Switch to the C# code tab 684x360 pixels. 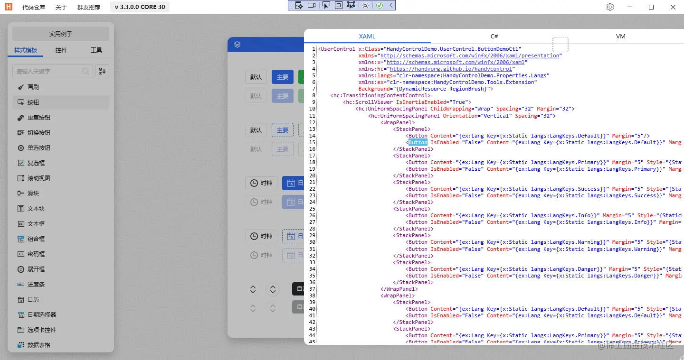[494, 37]
